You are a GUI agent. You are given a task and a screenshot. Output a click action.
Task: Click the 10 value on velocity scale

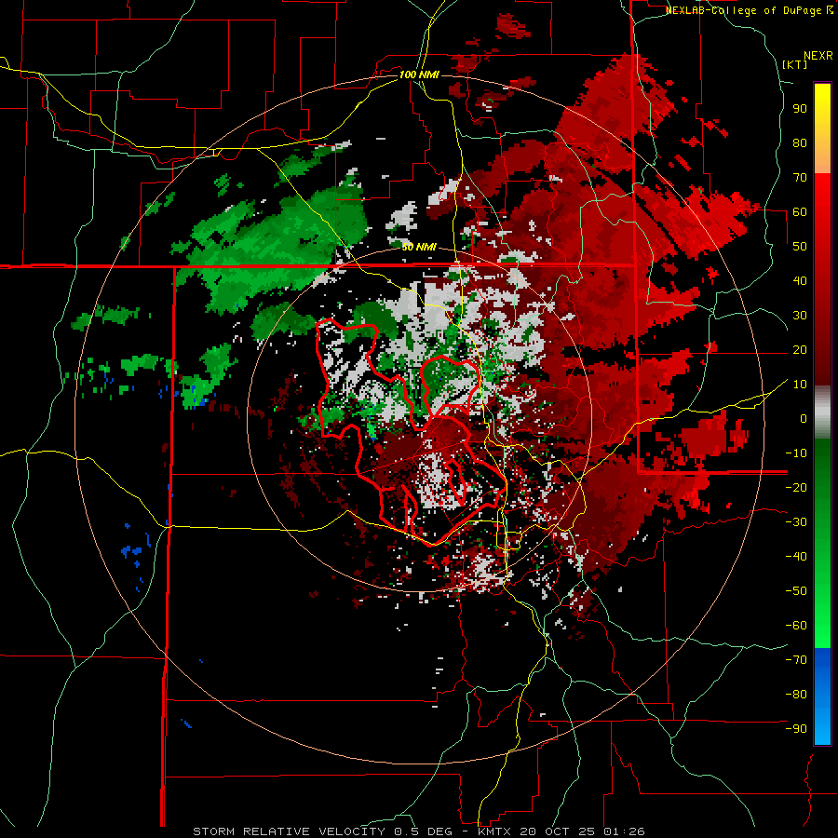pyautogui.click(x=800, y=385)
